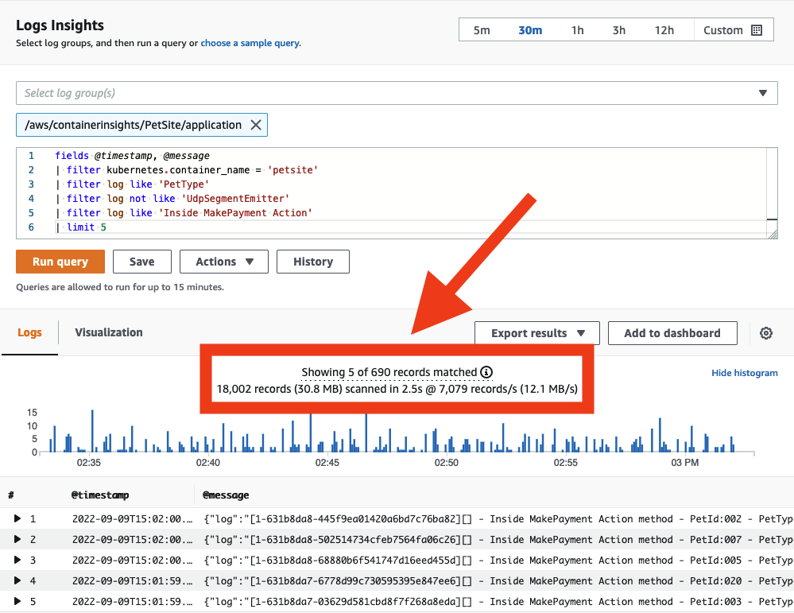794x613 pixels.
Task: Click the UdpSegmentEmitter filter line
Action: coord(172,199)
